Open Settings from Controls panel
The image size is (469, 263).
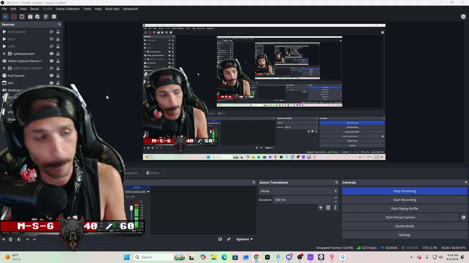pyautogui.click(x=405, y=235)
